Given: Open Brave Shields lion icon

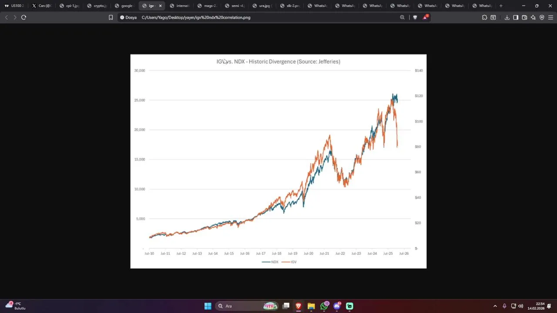Looking at the screenshot, I should point(415,17).
